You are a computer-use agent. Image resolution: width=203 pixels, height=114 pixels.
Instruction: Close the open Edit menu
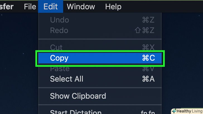[50, 6]
